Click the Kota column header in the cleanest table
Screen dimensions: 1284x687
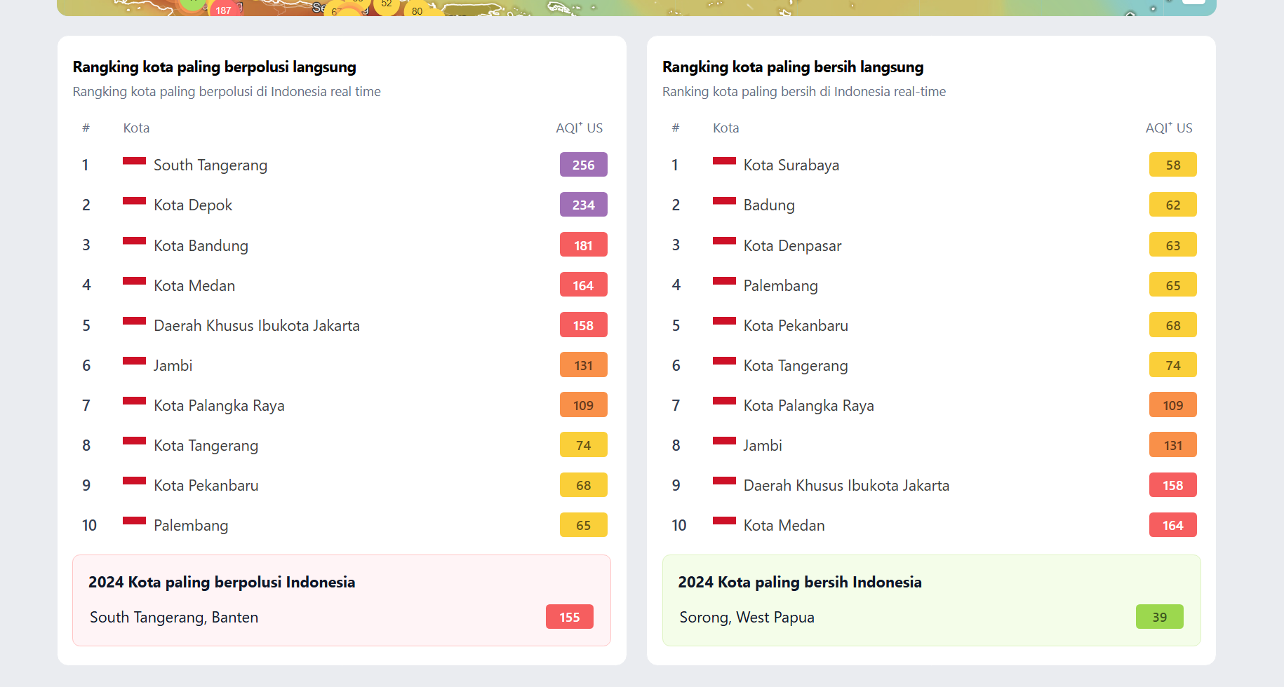(726, 128)
